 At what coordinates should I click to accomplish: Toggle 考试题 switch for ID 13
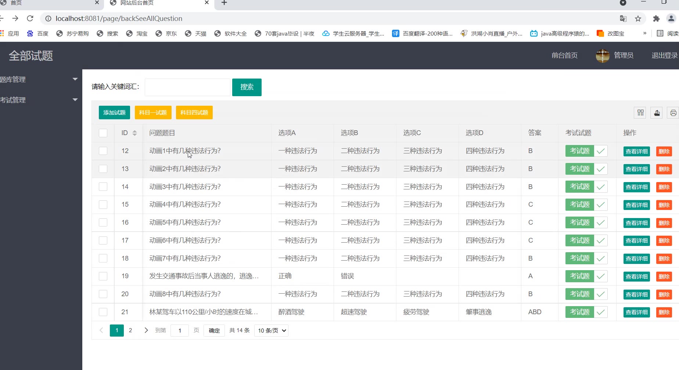(586, 169)
